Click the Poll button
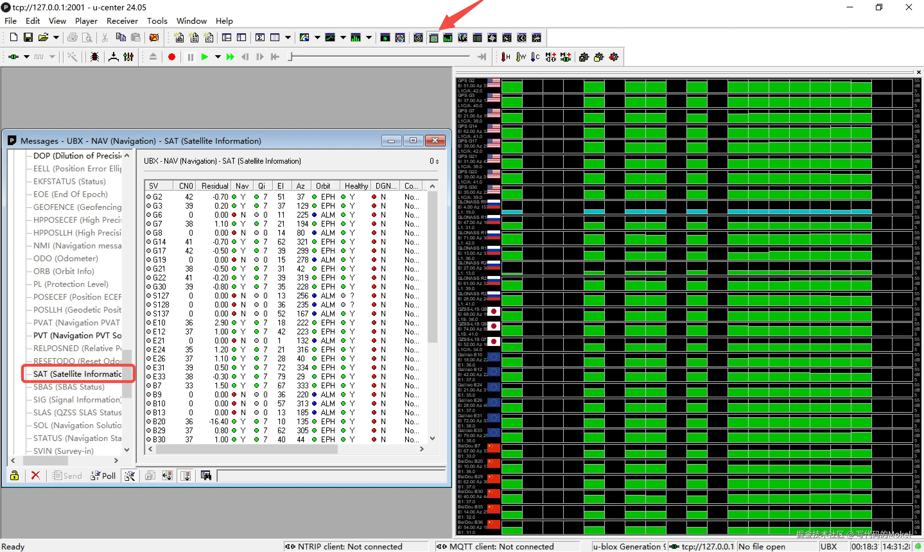 103,475
